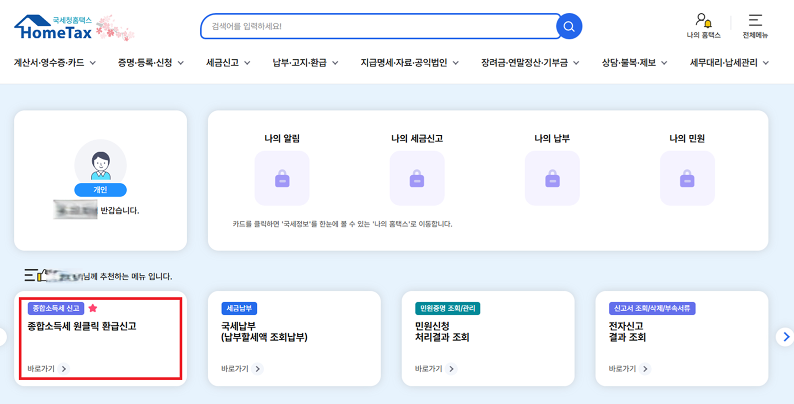Click the blue search magnifier button
The height and width of the screenshot is (404, 794).
point(569,26)
